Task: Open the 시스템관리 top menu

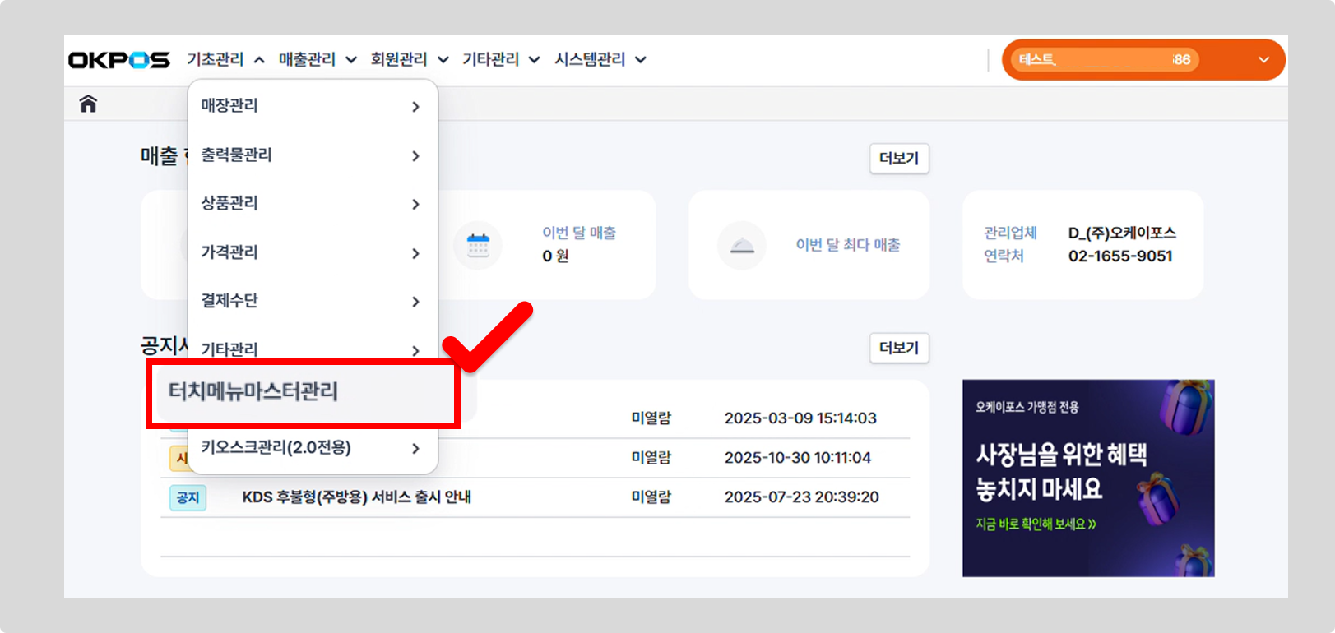Action: 600,60
